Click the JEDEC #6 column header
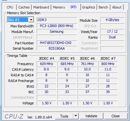This screenshot has height=121, width=130. coord(87,58)
